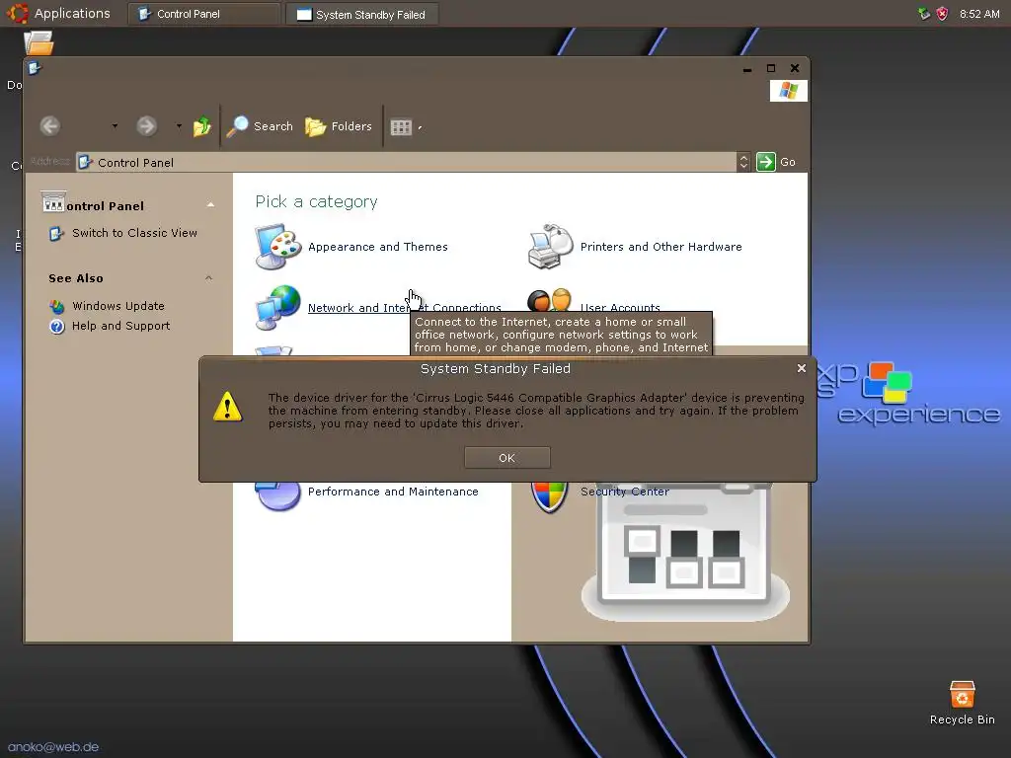Open the Forward history dropdown arrow
The height and width of the screenshot is (758, 1011).
[x=179, y=126]
